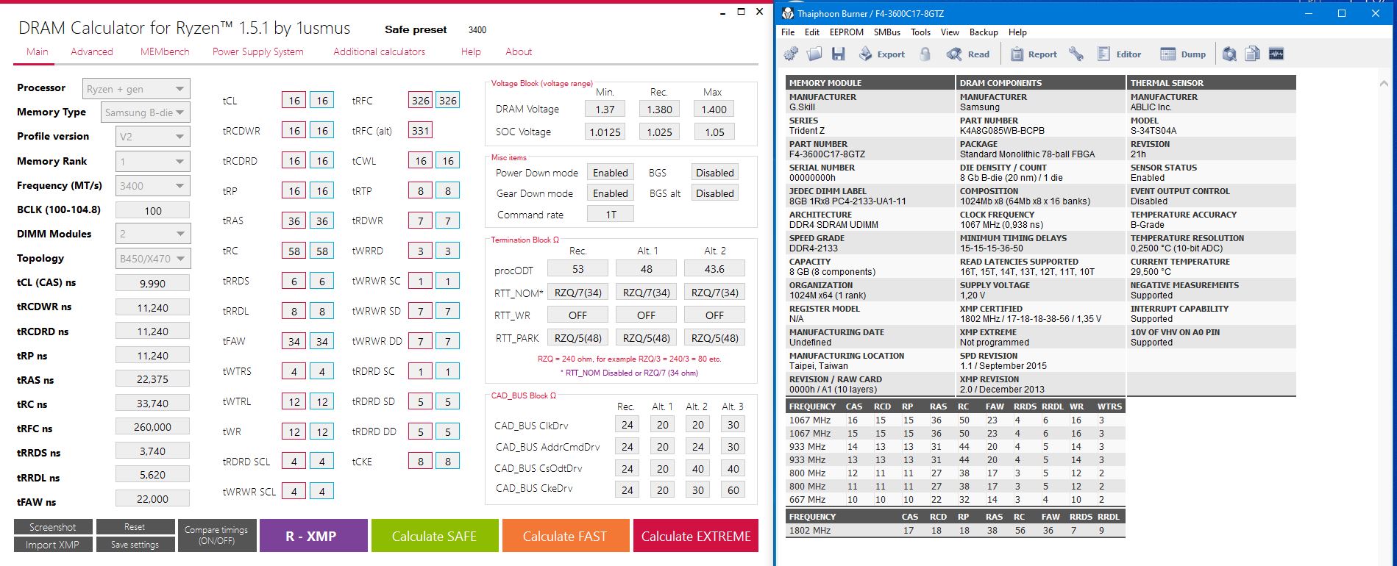Open the Backup menu
Viewport: 1397px width, 566px height.
(984, 32)
